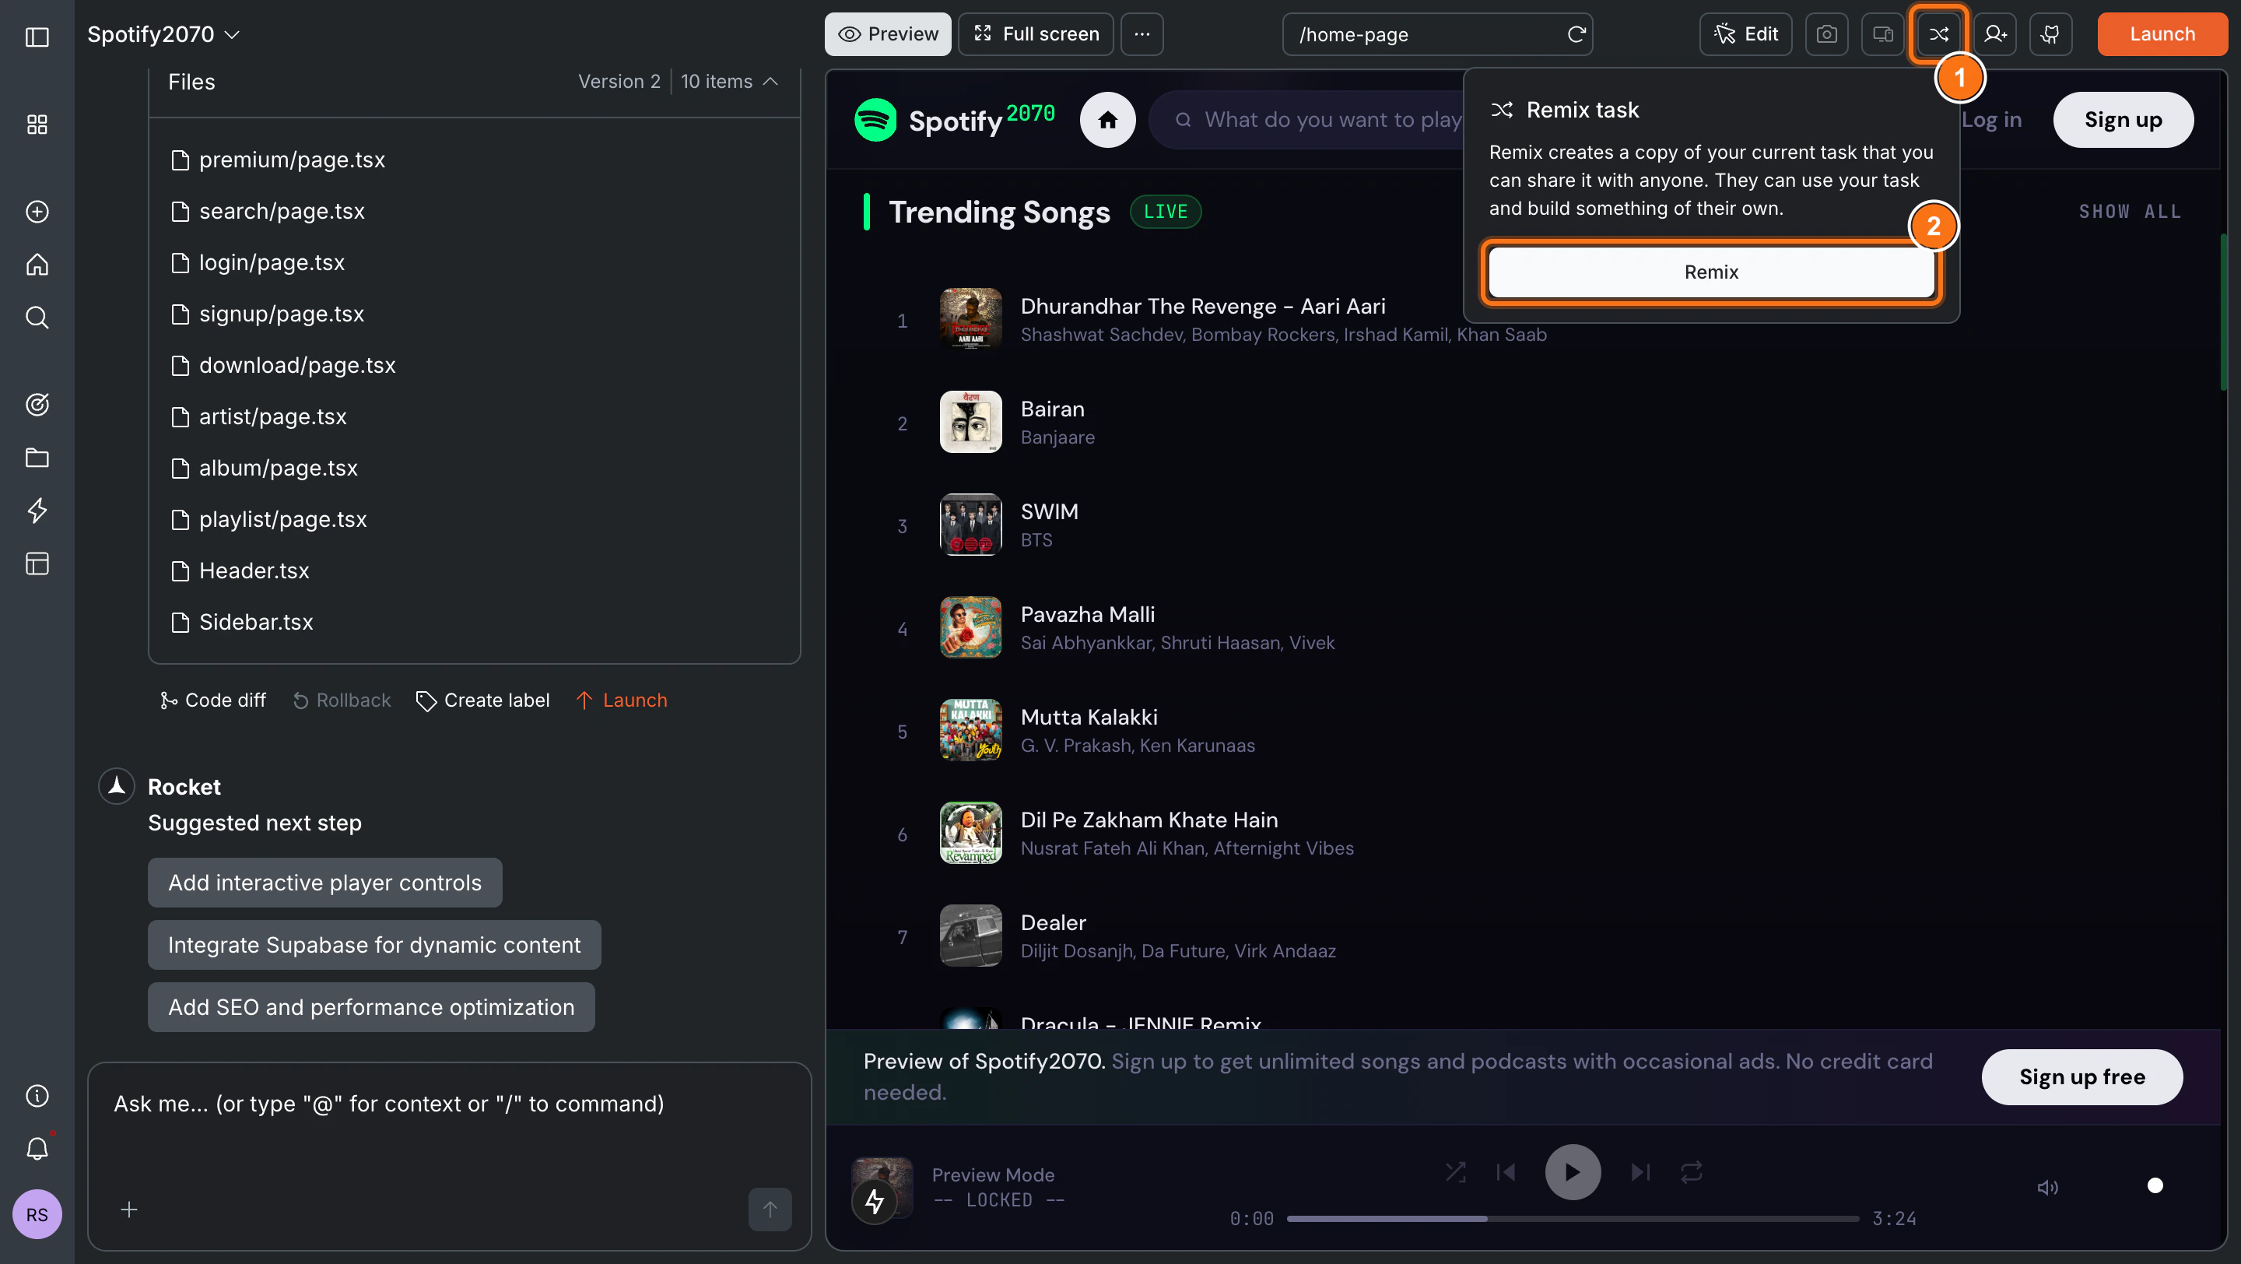
Task: Open the more options ellipsis menu
Action: pyautogui.click(x=1142, y=34)
